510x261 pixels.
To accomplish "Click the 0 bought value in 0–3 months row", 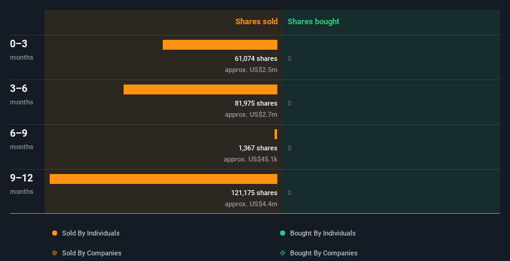I will click(x=289, y=58).
